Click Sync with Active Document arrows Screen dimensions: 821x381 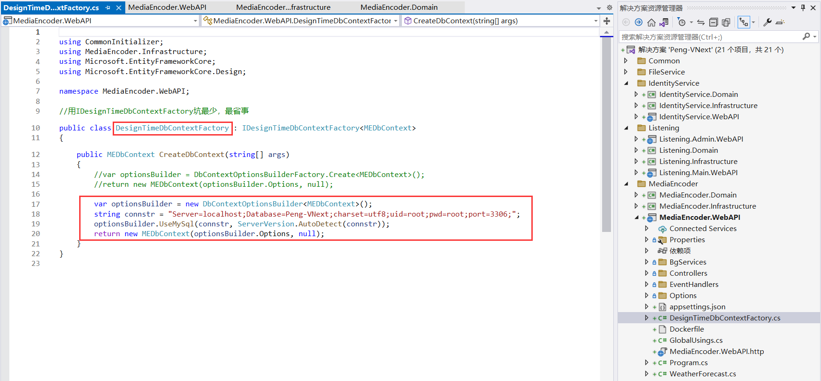coord(701,22)
